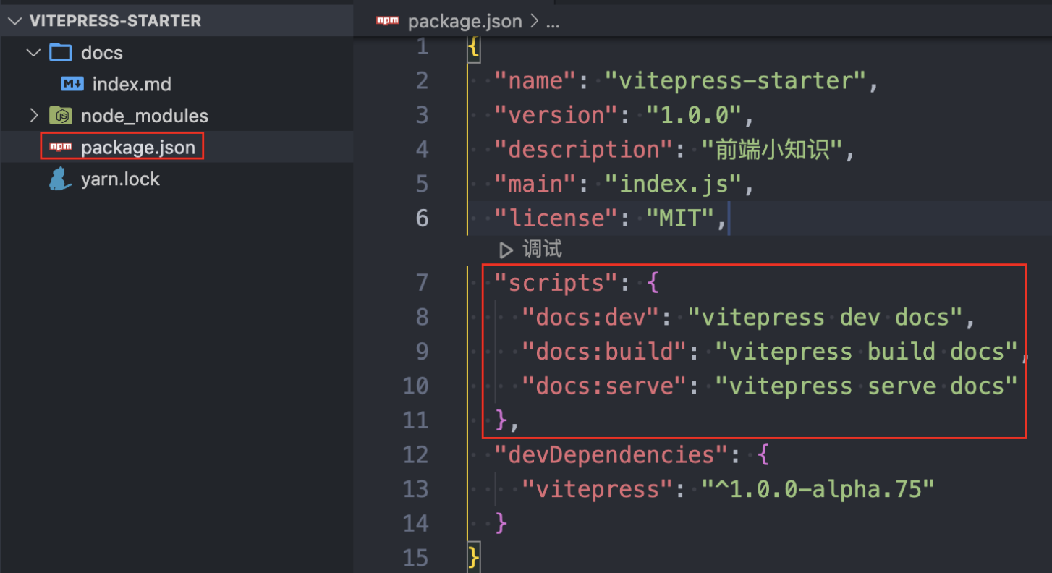Screen dimensions: 1052x573
Task: Click the debug play triangle above scripts
Action: click(x=506, y=250)
